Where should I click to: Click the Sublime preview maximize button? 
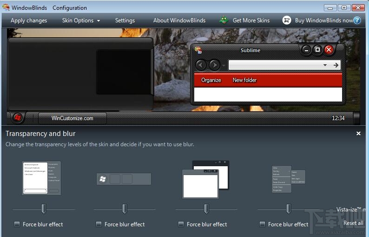coord(317,50)
